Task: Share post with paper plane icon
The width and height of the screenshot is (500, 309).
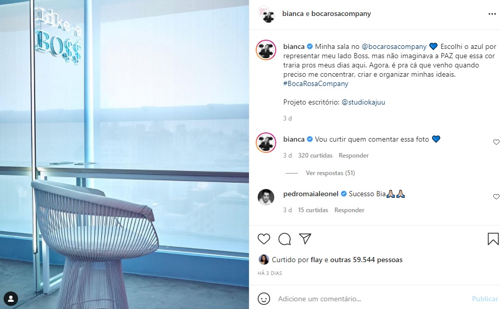Action: point(305,238)
